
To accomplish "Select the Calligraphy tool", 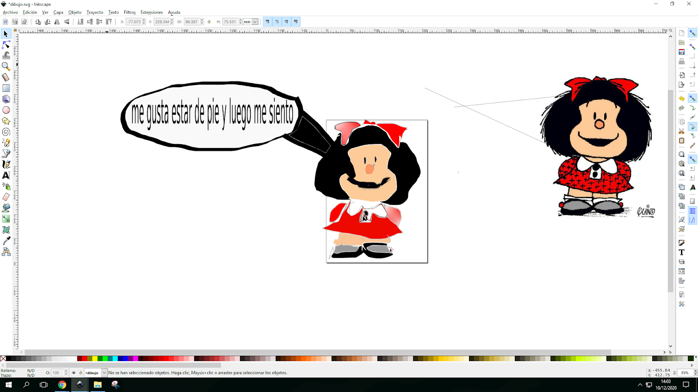I will coord(6,165).
